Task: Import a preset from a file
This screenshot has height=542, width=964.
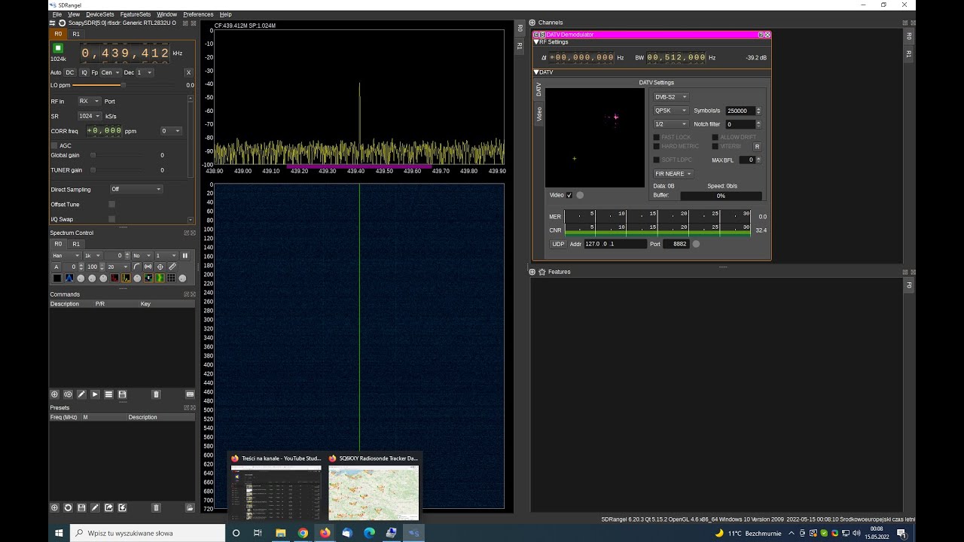Action: click(122, 508)
